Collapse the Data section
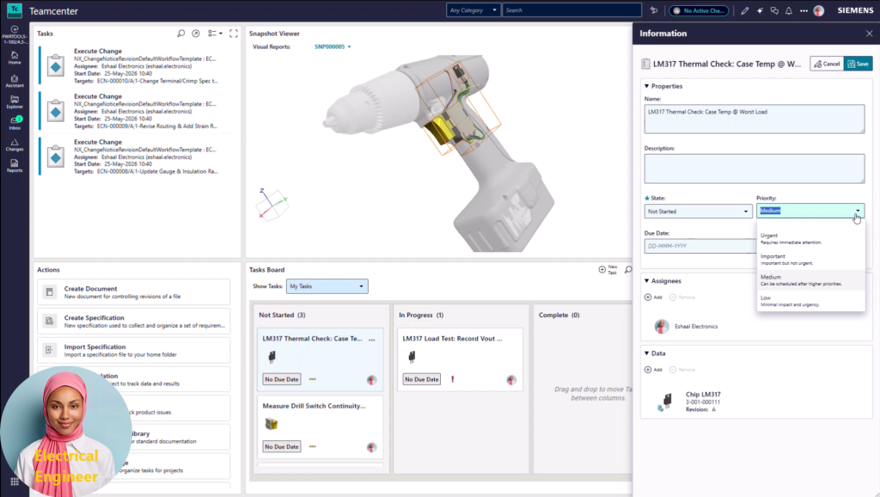Image resolution: width=880 pixels, height=497 pixels. point(646,353)
